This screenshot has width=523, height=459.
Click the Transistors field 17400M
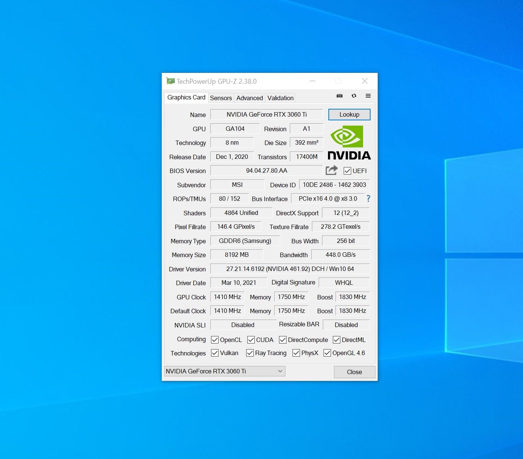click(x=306, y=157)
